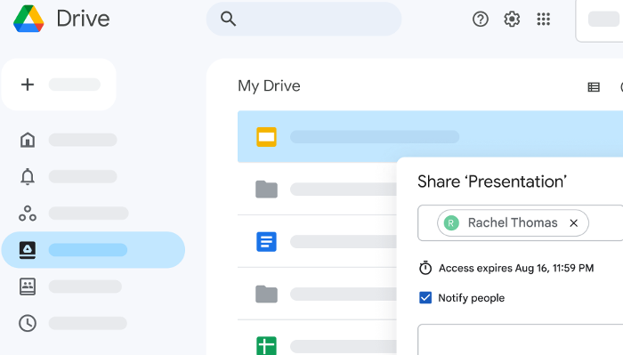
Task: Focus the Drive search field
Action: pos(303,19)
